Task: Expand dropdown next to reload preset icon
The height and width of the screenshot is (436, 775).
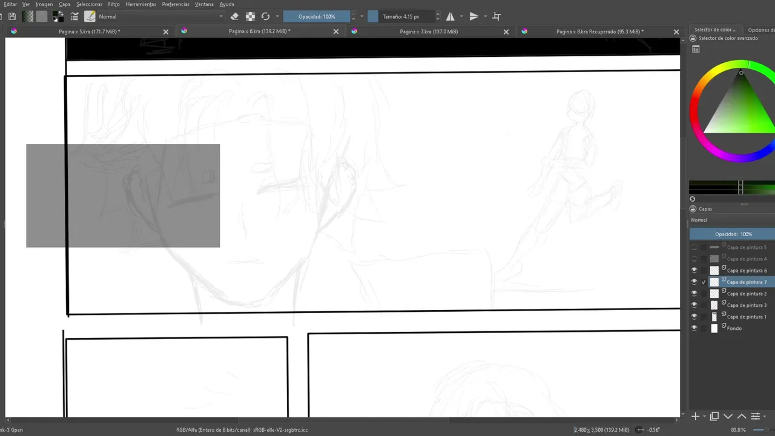Action: (x=277, y=16)
